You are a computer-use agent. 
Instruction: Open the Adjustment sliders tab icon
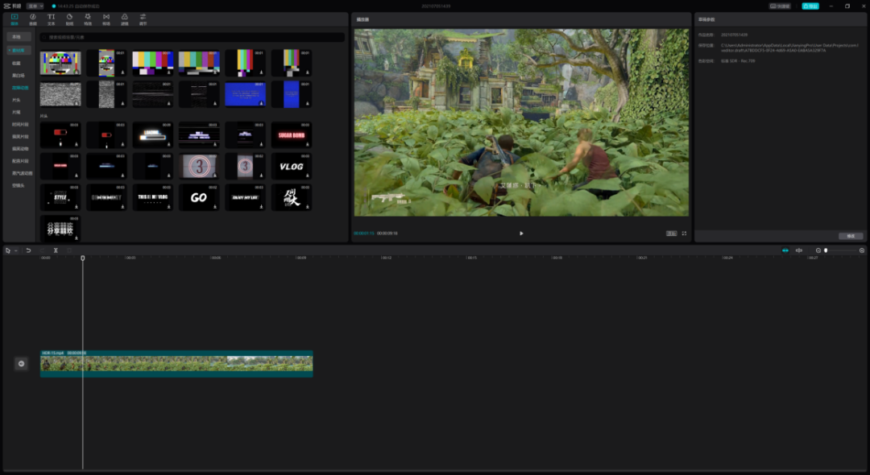(143, 19)
